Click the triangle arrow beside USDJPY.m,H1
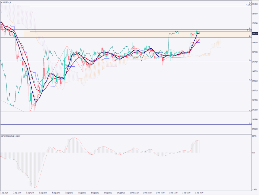The height and width of the screenshot is (195, 259). (x=2, y=2)
